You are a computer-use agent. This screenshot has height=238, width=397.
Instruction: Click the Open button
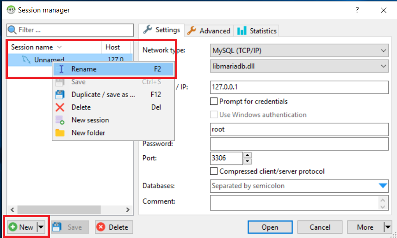pos(270,227)
